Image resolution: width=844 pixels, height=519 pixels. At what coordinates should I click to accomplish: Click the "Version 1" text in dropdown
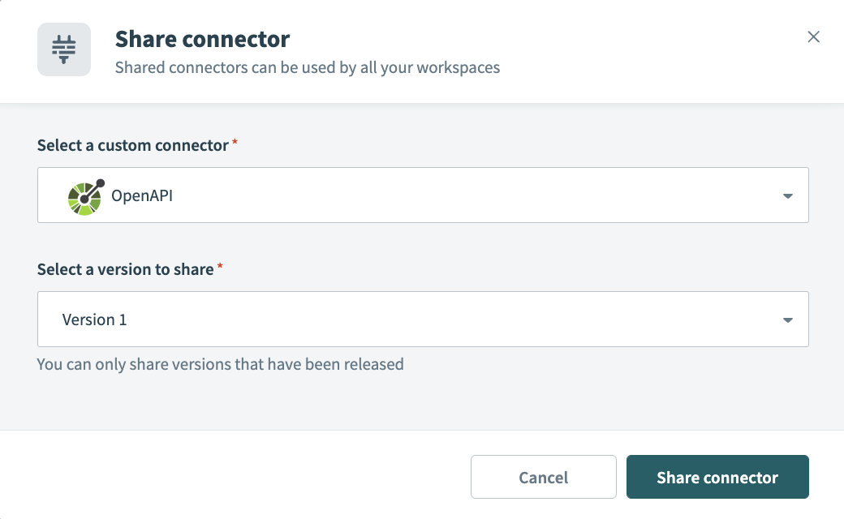coord(95,320)
